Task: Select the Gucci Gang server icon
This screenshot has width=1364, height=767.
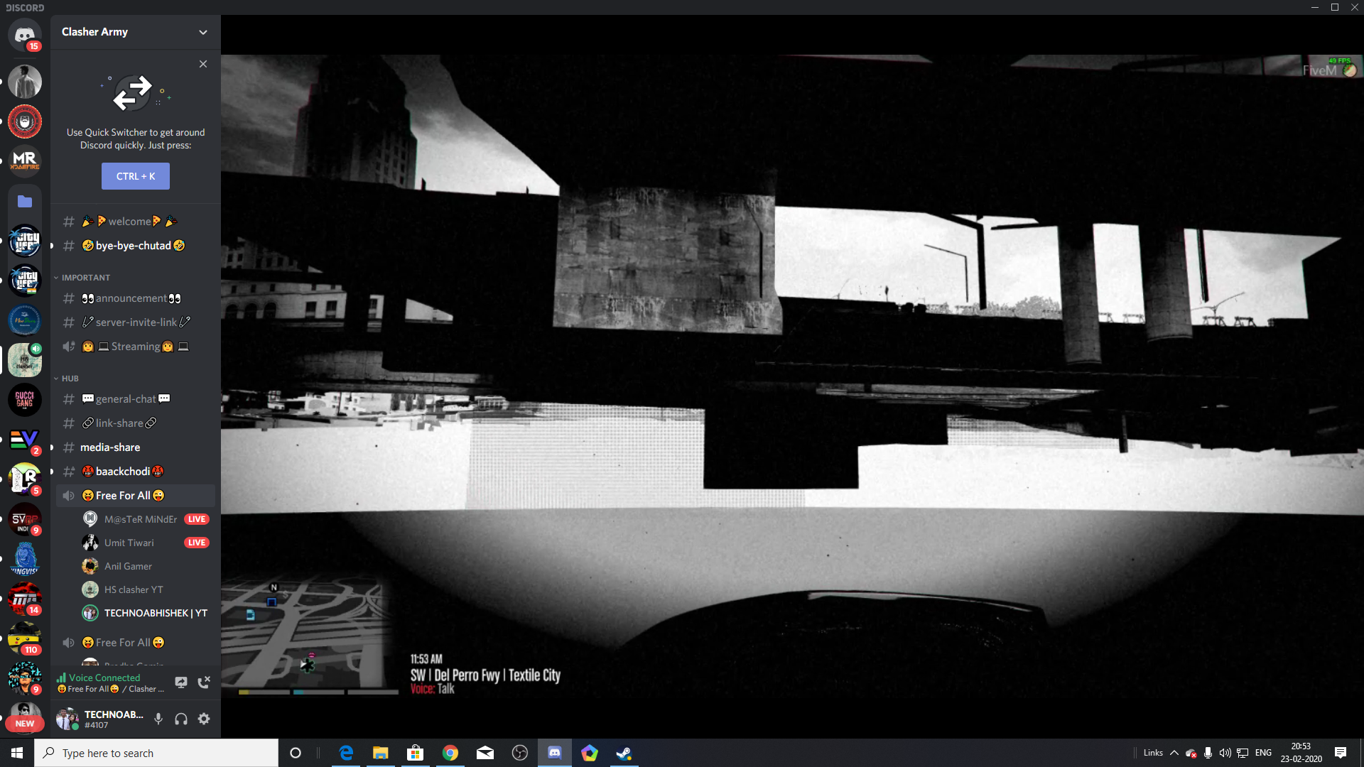Action: point(24,399)
